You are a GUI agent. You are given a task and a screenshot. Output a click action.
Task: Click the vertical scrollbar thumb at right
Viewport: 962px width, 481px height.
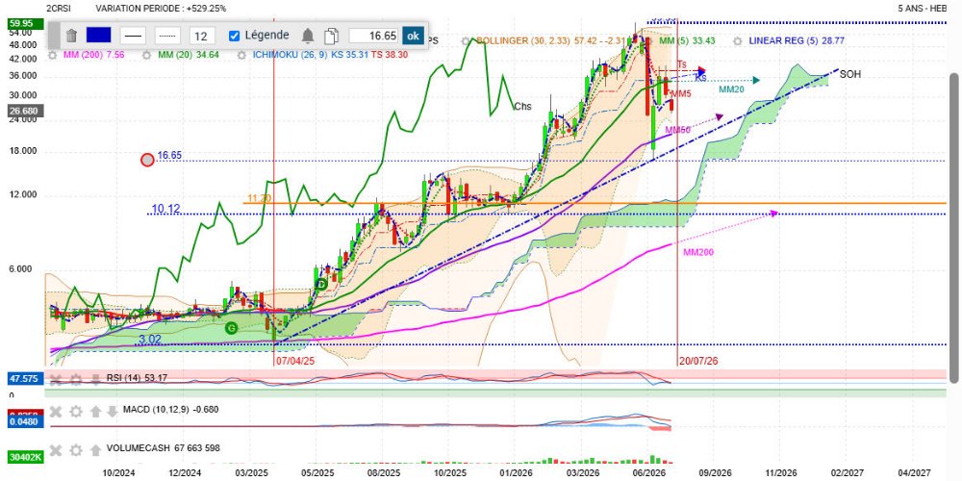point(954,227)
